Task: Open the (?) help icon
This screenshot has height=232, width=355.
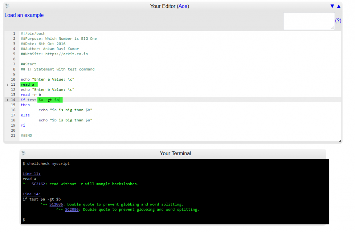Action: click(338, 21)
